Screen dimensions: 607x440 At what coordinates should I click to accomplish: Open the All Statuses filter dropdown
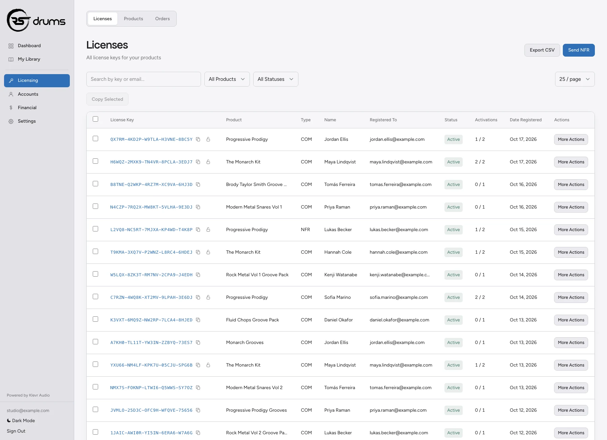click(276, 79)
